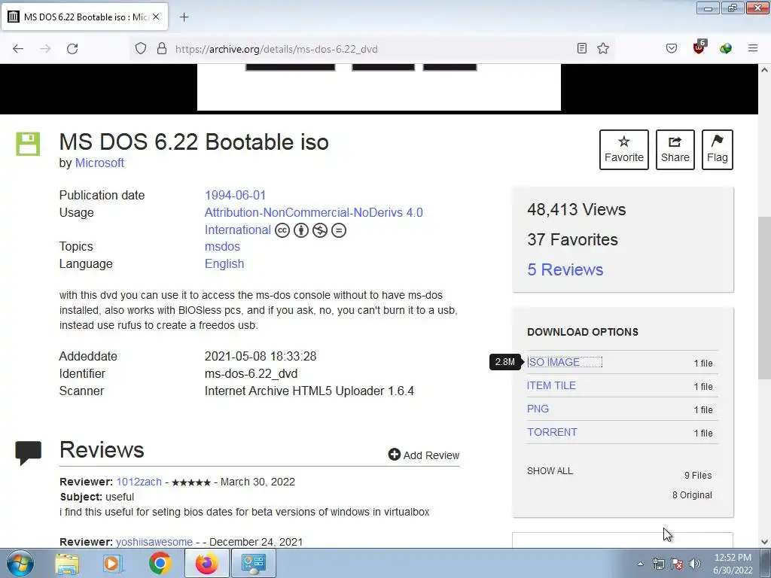Image resolution: width=771 pixels, height=578 pixels.
Task: Open the network tray icon
Action: pos(658,564)
